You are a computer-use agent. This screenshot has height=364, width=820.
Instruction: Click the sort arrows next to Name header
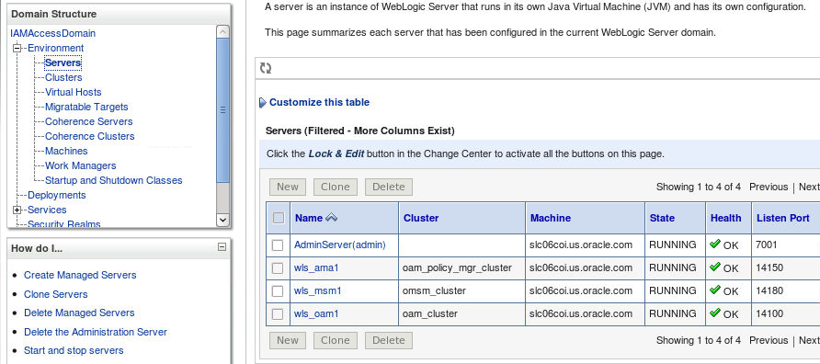tap(332, 218)
